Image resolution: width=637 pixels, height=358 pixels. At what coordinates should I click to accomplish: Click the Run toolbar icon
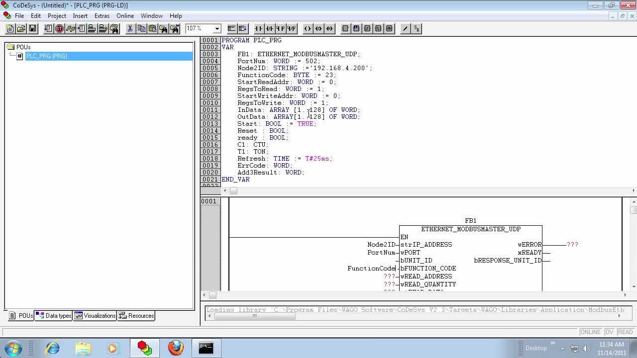tap(48, 29)
